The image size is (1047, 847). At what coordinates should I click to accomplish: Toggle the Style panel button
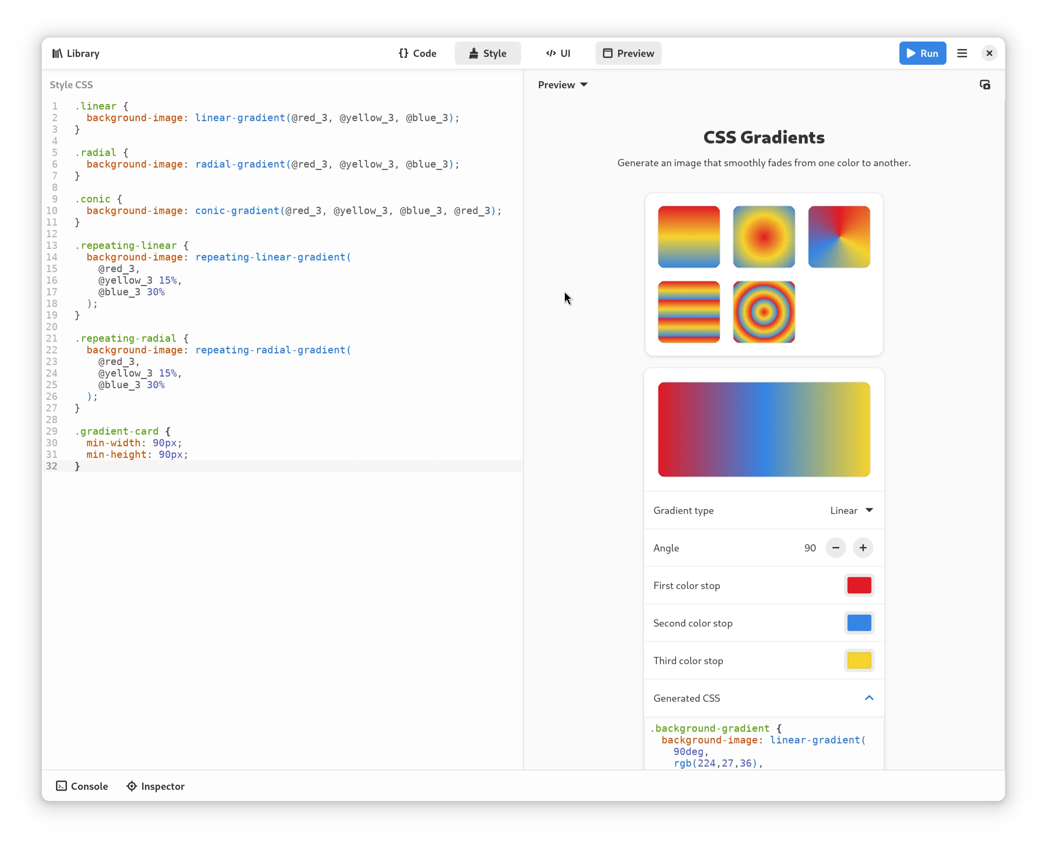tap(487, 53)
